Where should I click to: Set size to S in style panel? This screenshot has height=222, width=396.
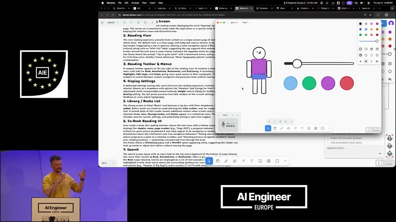[x=361, y=61]
